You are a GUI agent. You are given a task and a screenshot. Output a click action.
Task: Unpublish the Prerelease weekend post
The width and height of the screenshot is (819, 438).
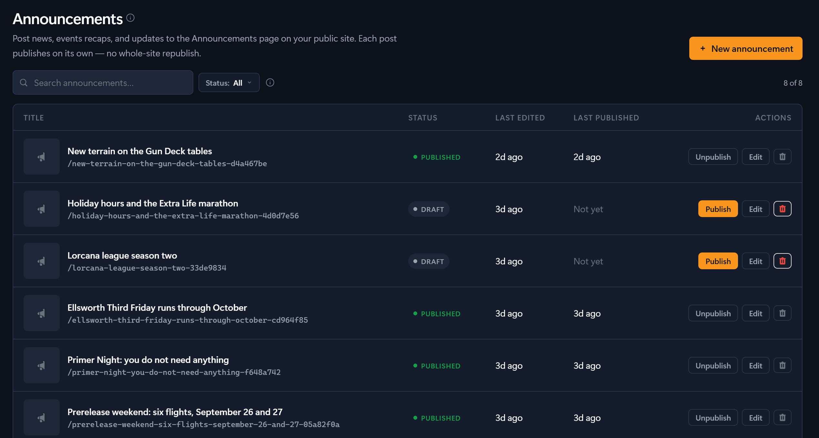click(713, 418)
